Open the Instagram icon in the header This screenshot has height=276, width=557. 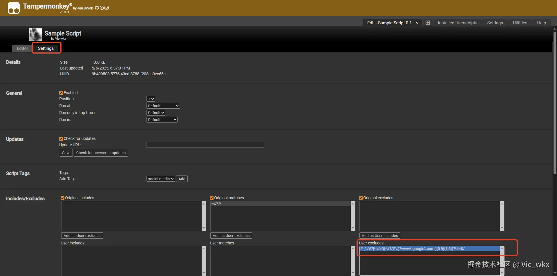107,8
